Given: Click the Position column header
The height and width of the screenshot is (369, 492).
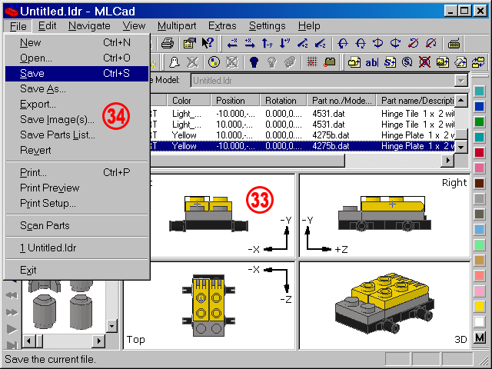Looking at the screenshot, I should (x=235, y=101).
